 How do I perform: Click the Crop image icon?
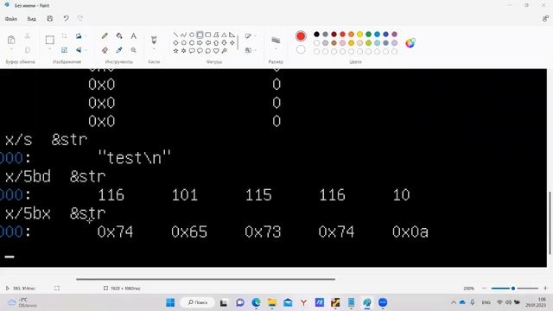point(64,36)
